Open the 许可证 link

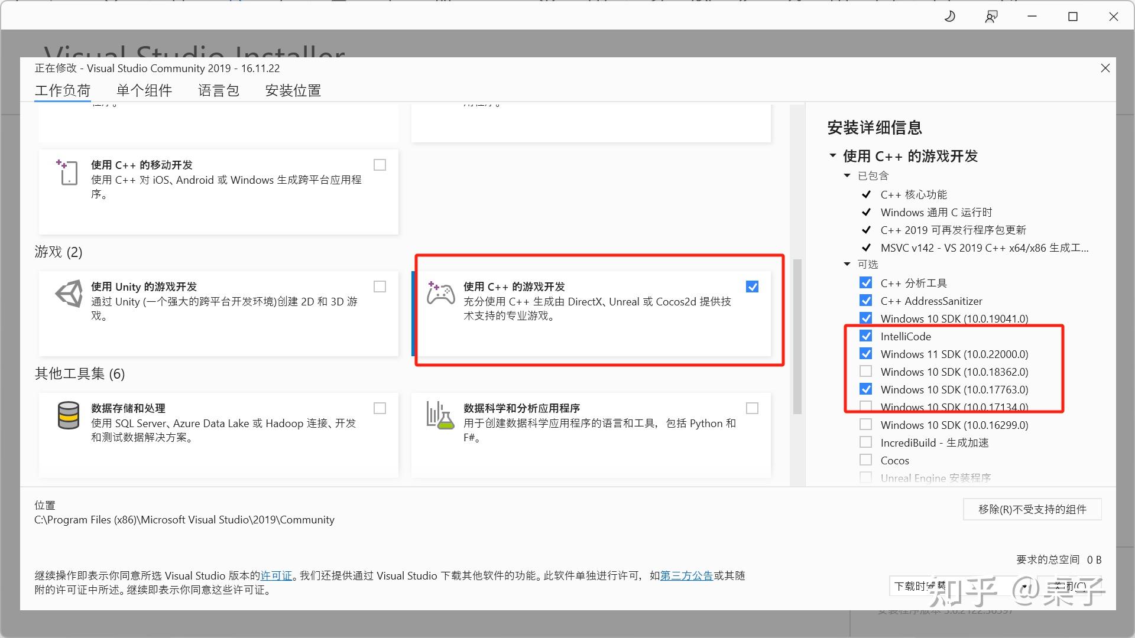[x=276, y=575]
